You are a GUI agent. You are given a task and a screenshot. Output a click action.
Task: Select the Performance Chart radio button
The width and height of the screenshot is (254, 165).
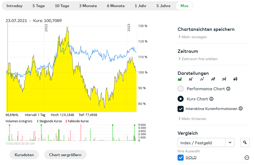pyautogui.click(x=181, y=89)
